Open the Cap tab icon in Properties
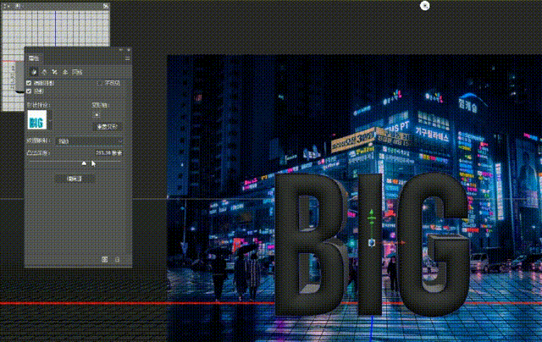542x342 pixels. coord(54,72)
